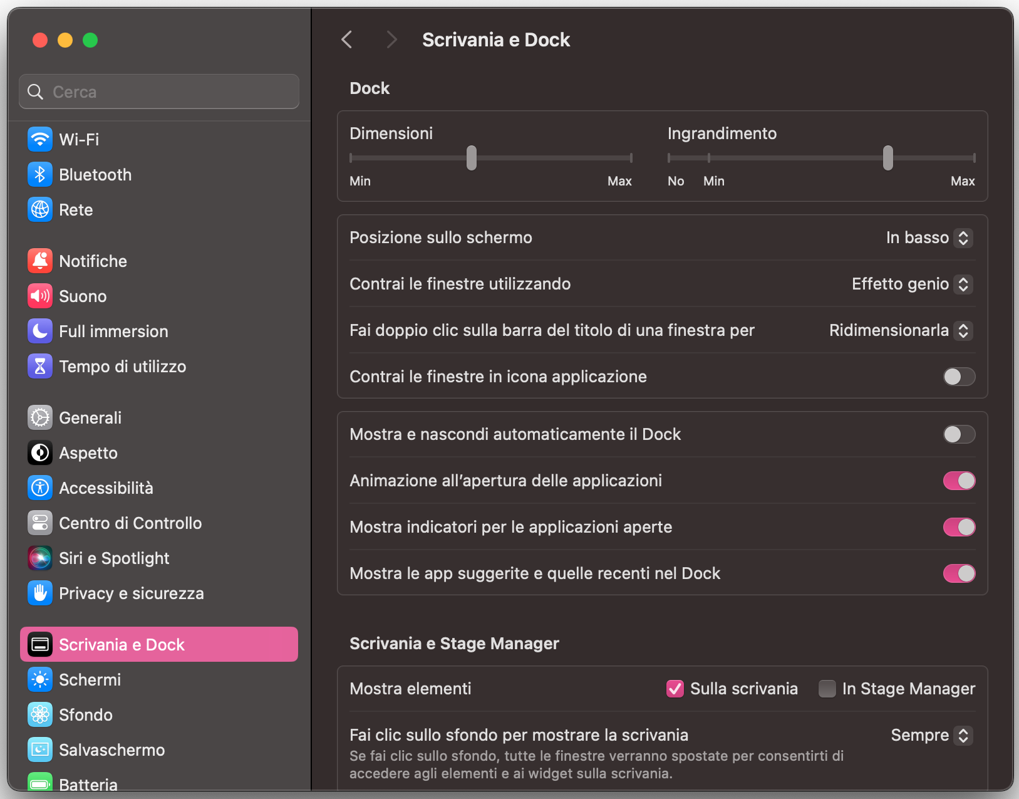
Task: Open Salvaschermo settings
Action: click(111, 749)
